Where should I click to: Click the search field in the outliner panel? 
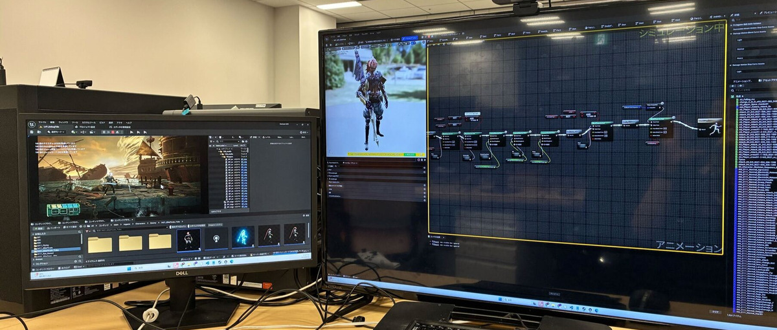click(x=227, y=142)
